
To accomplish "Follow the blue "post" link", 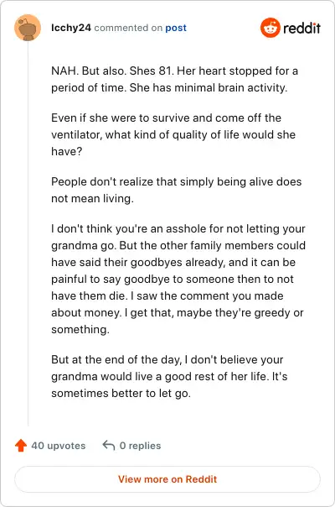I will coord(176,28).
